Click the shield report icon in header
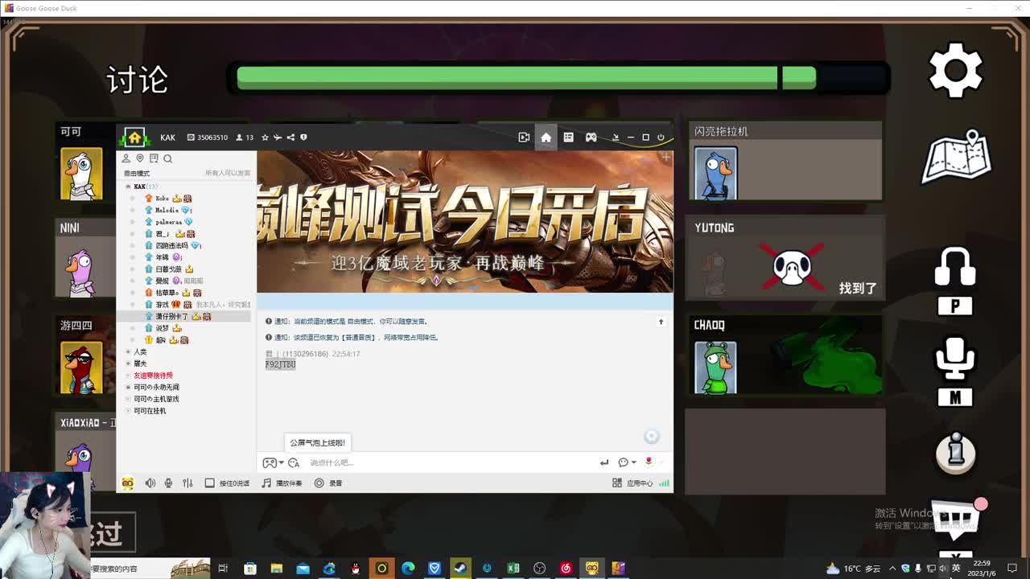Screen dimensions: 1030x579 coord(303,138)
